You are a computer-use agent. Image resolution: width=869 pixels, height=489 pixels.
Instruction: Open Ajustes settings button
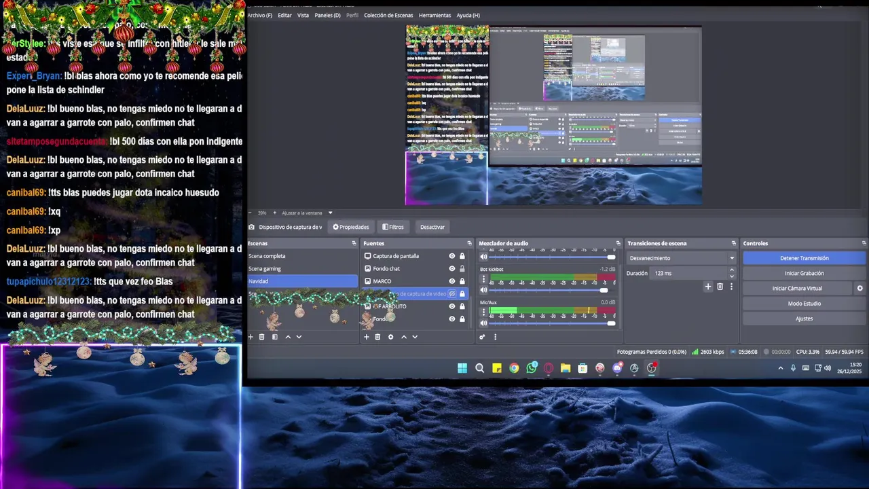point(805,319)
